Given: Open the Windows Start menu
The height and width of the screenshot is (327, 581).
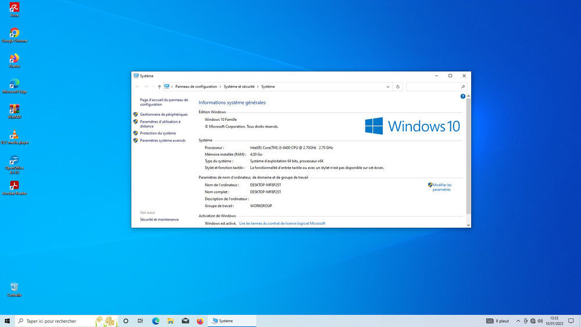Looking at the screenshot, I should click(x=7, y=321).
